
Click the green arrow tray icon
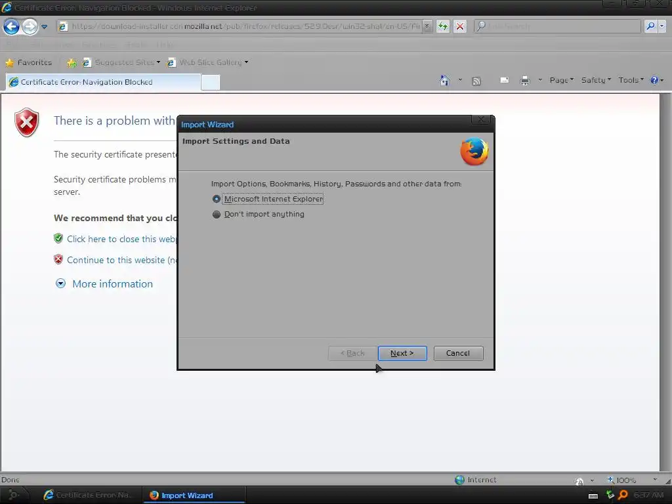(610, 495)
